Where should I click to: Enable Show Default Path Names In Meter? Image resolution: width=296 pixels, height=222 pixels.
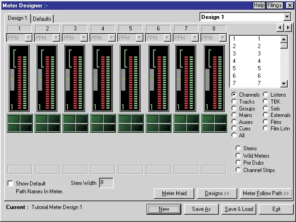(10, 183)
